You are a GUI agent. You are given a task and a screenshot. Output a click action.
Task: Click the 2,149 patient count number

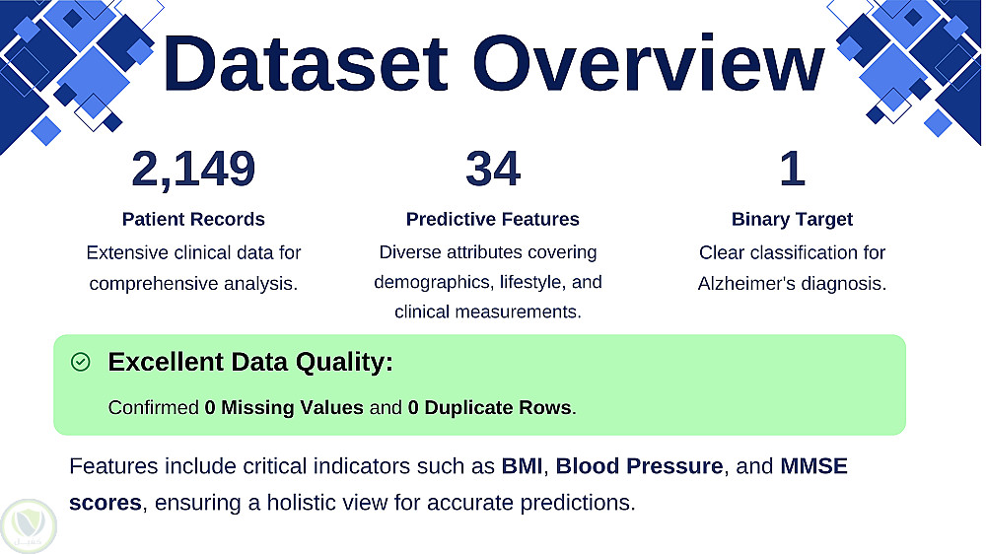[193, 170]
